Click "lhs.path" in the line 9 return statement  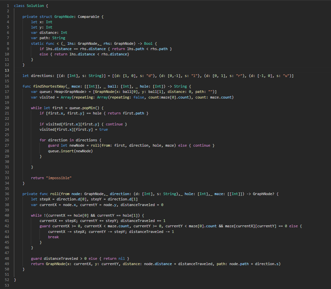(136, 49)
